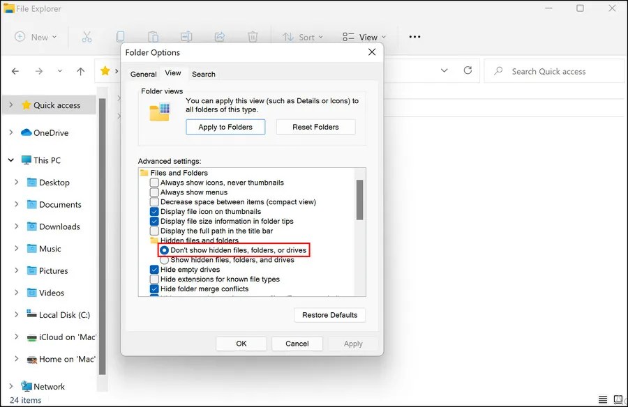Switch to the Search tab
The height and width of the screenshot is (407, 628).
[x=203, y=73]
